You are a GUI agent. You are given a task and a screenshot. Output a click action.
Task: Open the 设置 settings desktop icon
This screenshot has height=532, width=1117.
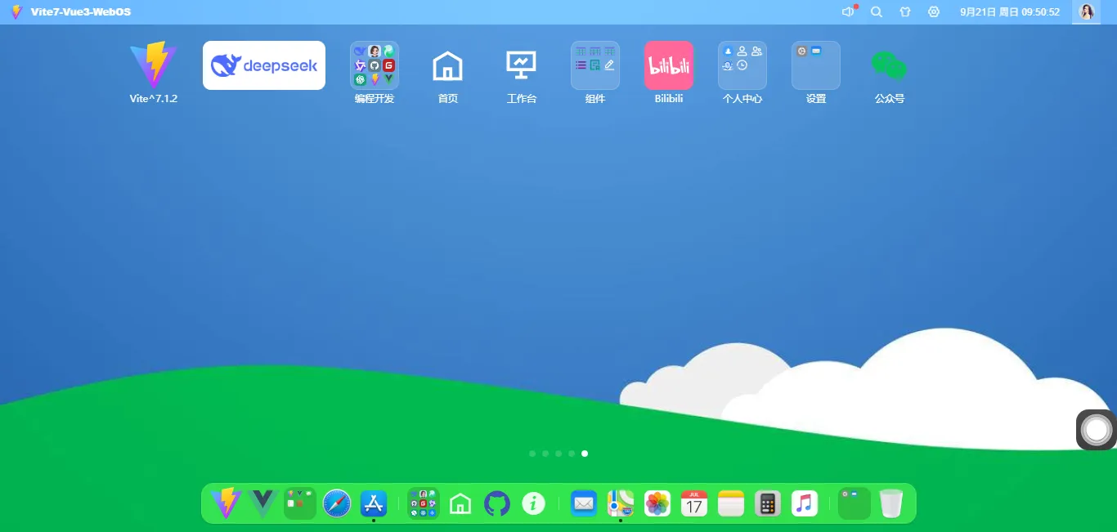pos(816,65)
